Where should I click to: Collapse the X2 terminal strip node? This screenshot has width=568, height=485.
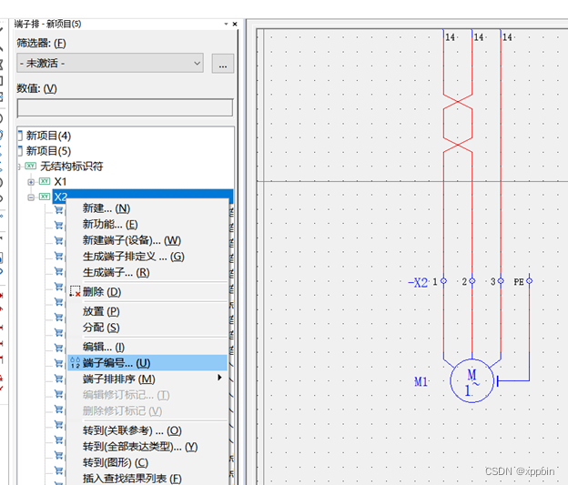[x=31, y=197]
